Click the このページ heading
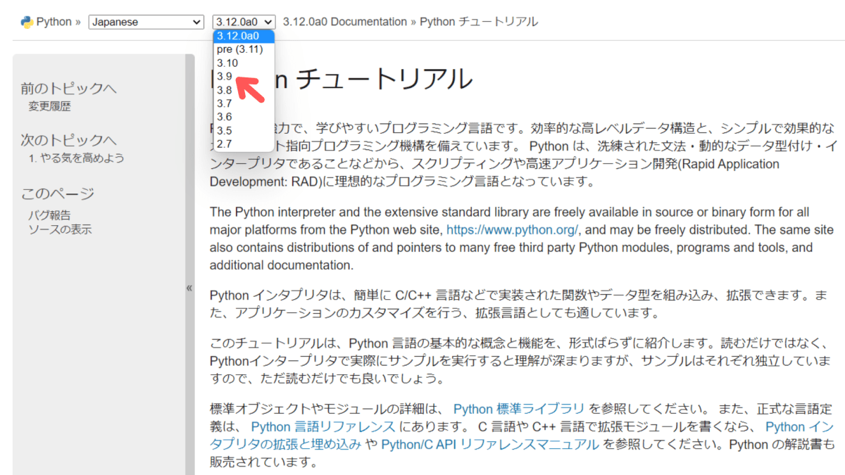 click(x=58, y=194)
